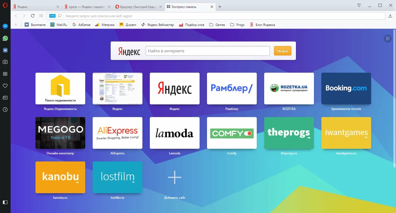Close the Экспресс-панель tab
The height and width of the screenshot is (213, 396).
pyautogui.click(x=211, y=7)
